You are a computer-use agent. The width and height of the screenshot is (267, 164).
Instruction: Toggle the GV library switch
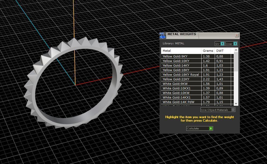pos(222,44)
